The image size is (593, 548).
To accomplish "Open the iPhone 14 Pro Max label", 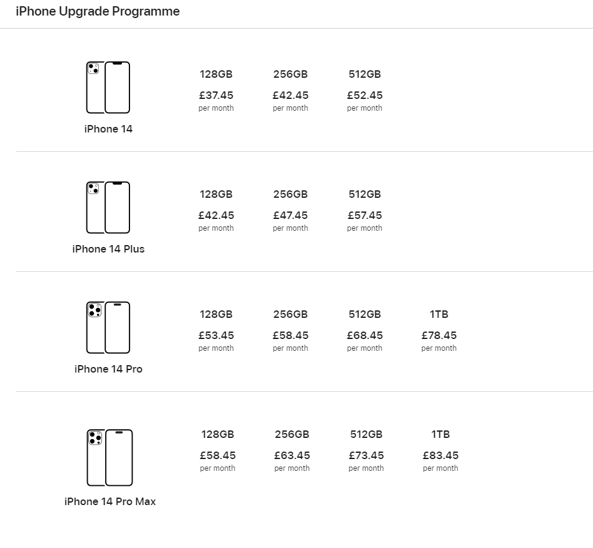I will [x=110, y=501].
